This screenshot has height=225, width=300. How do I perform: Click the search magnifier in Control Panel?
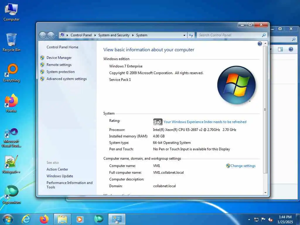point(264,35)
